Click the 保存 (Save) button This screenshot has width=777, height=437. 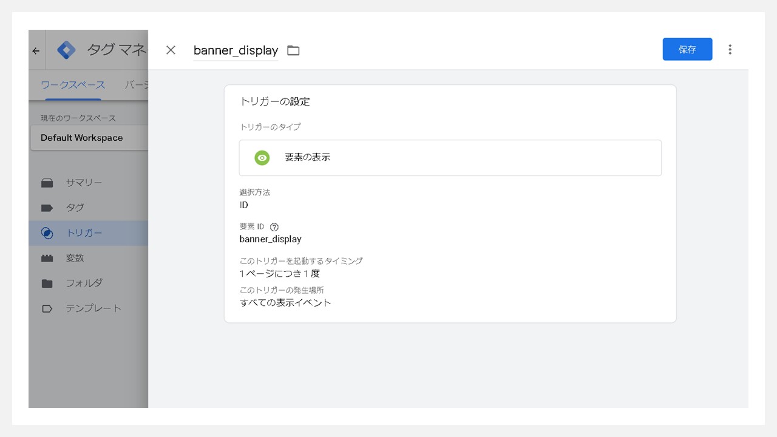point(687,49)
